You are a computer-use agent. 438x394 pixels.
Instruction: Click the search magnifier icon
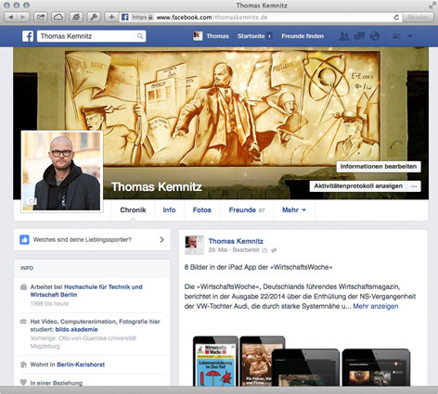pyautogui.click(x=140, y=36)
